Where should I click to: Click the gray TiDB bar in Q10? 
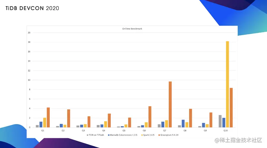pos(220,121)
